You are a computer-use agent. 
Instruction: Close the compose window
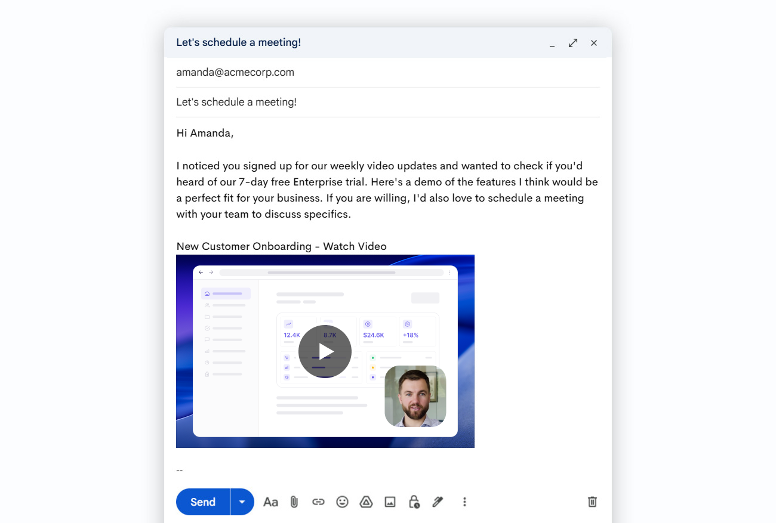(594, 43)
